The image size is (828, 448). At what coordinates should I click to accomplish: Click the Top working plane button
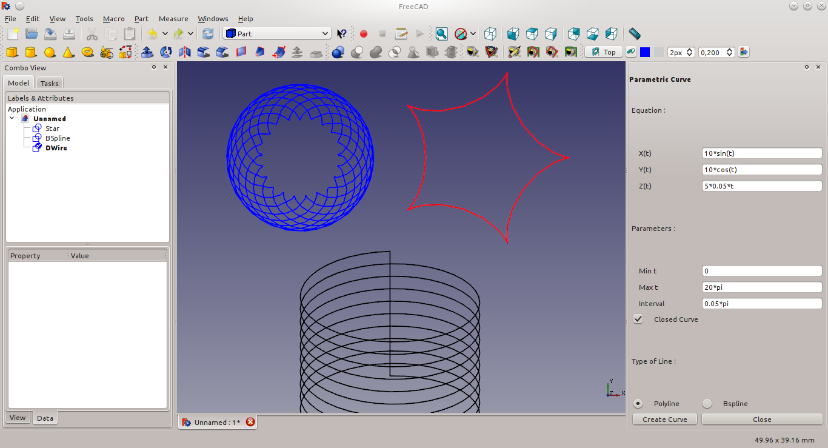604,52
